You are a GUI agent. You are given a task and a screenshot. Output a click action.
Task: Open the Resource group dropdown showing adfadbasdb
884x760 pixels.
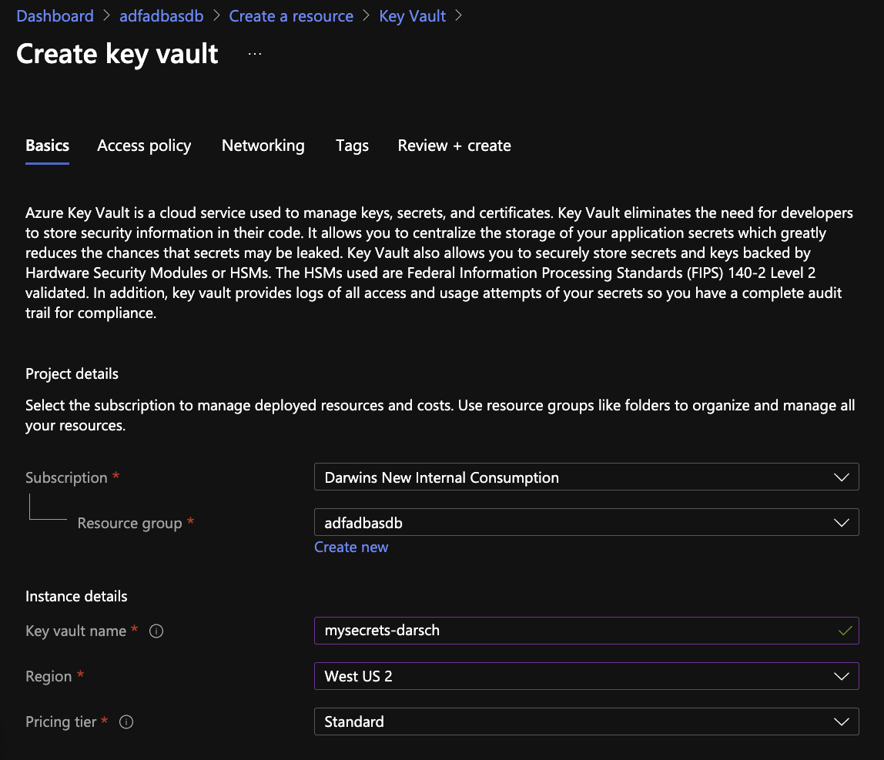tap(586, 523)
